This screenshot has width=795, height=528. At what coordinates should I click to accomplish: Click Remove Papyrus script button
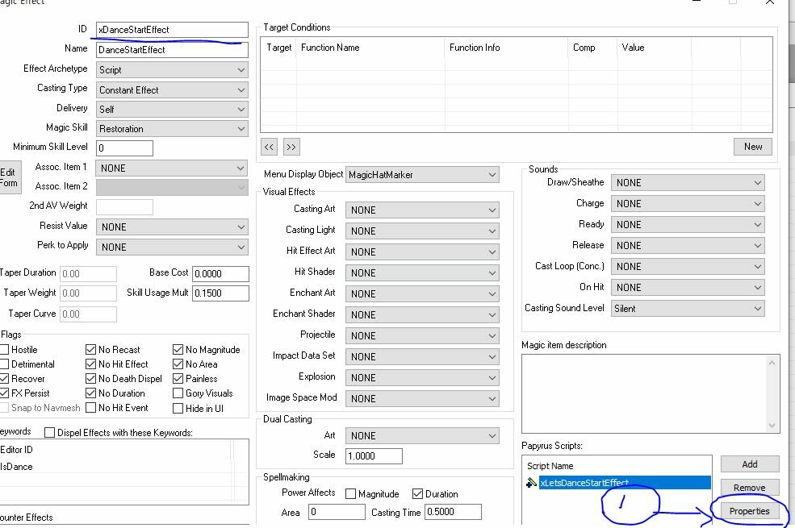[750, 488]
